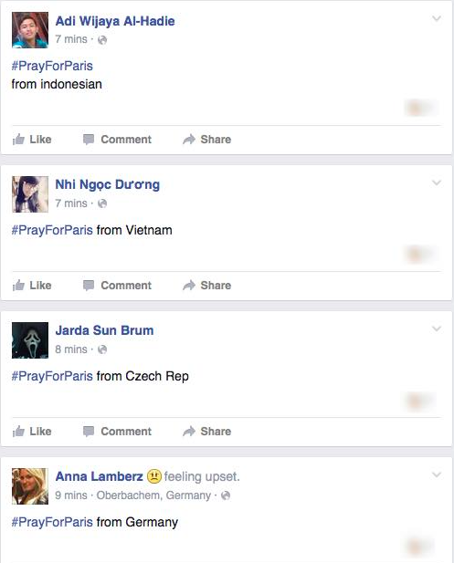Share Adi Wijaya Al-Hadie's post
This screenshot has height=563, width=454.
[207, 140]
